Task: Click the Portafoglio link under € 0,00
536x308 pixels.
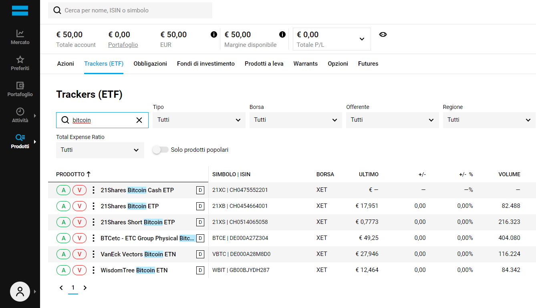Action: [123, 45]
